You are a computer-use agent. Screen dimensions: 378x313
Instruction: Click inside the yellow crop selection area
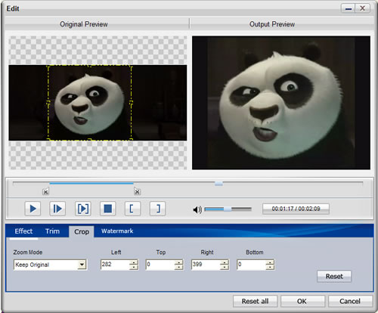click(x=90, y=103)
